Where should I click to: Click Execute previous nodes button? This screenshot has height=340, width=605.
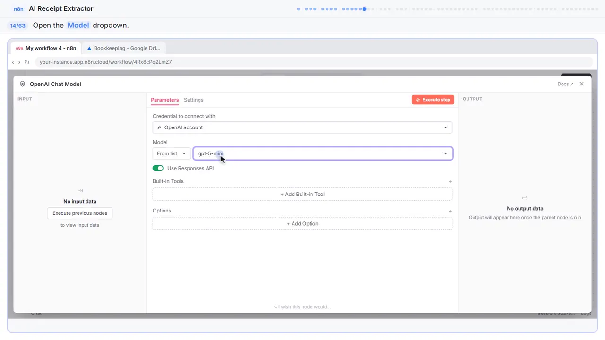(x=80, y=213)
